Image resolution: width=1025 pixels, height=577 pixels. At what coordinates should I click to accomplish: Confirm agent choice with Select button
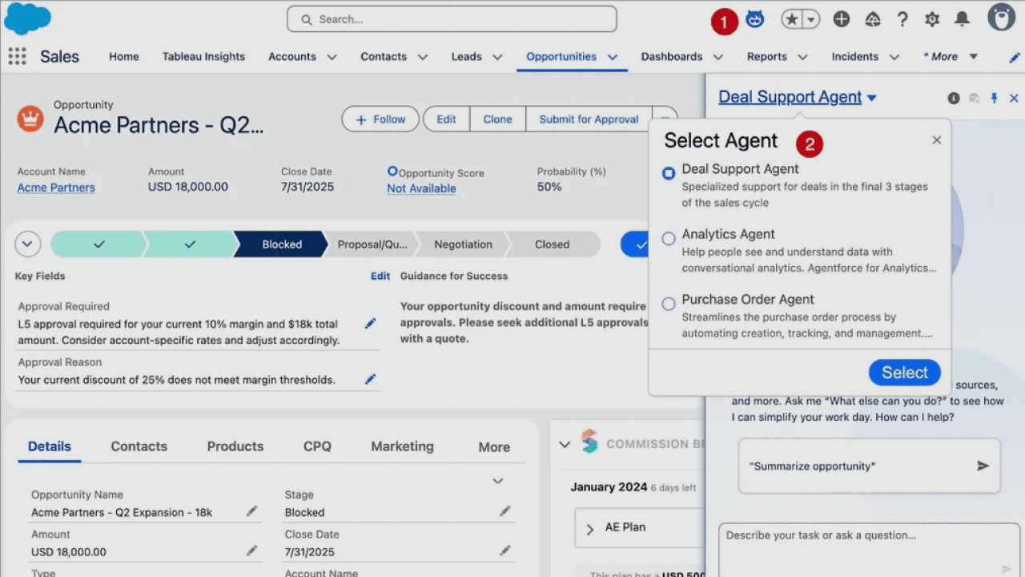904,373
